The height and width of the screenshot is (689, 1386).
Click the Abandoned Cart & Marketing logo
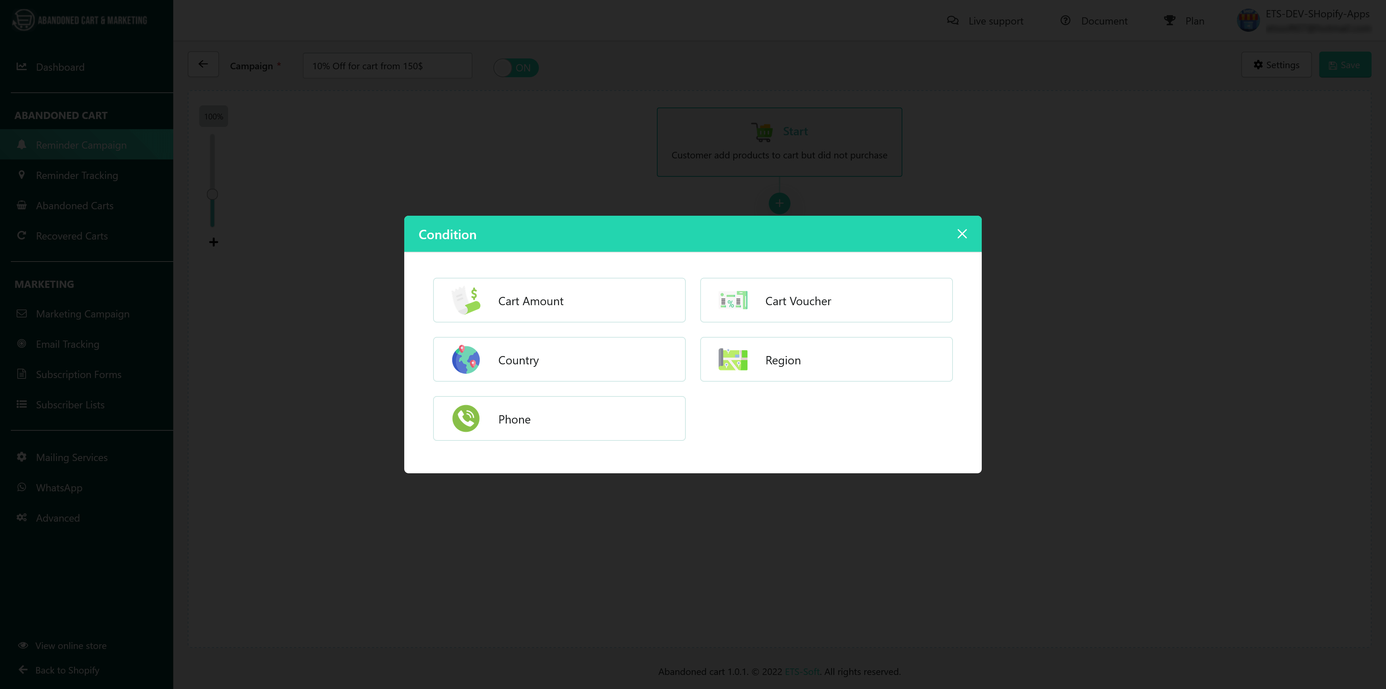80,21
